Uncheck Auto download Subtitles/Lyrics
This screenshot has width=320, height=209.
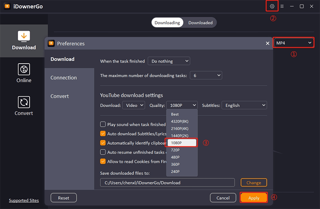pyautogui.click(x=103, y=133)
